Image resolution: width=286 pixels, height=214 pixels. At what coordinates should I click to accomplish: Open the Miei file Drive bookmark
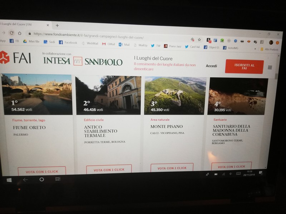pyautogui.click(x=31, y=41)
